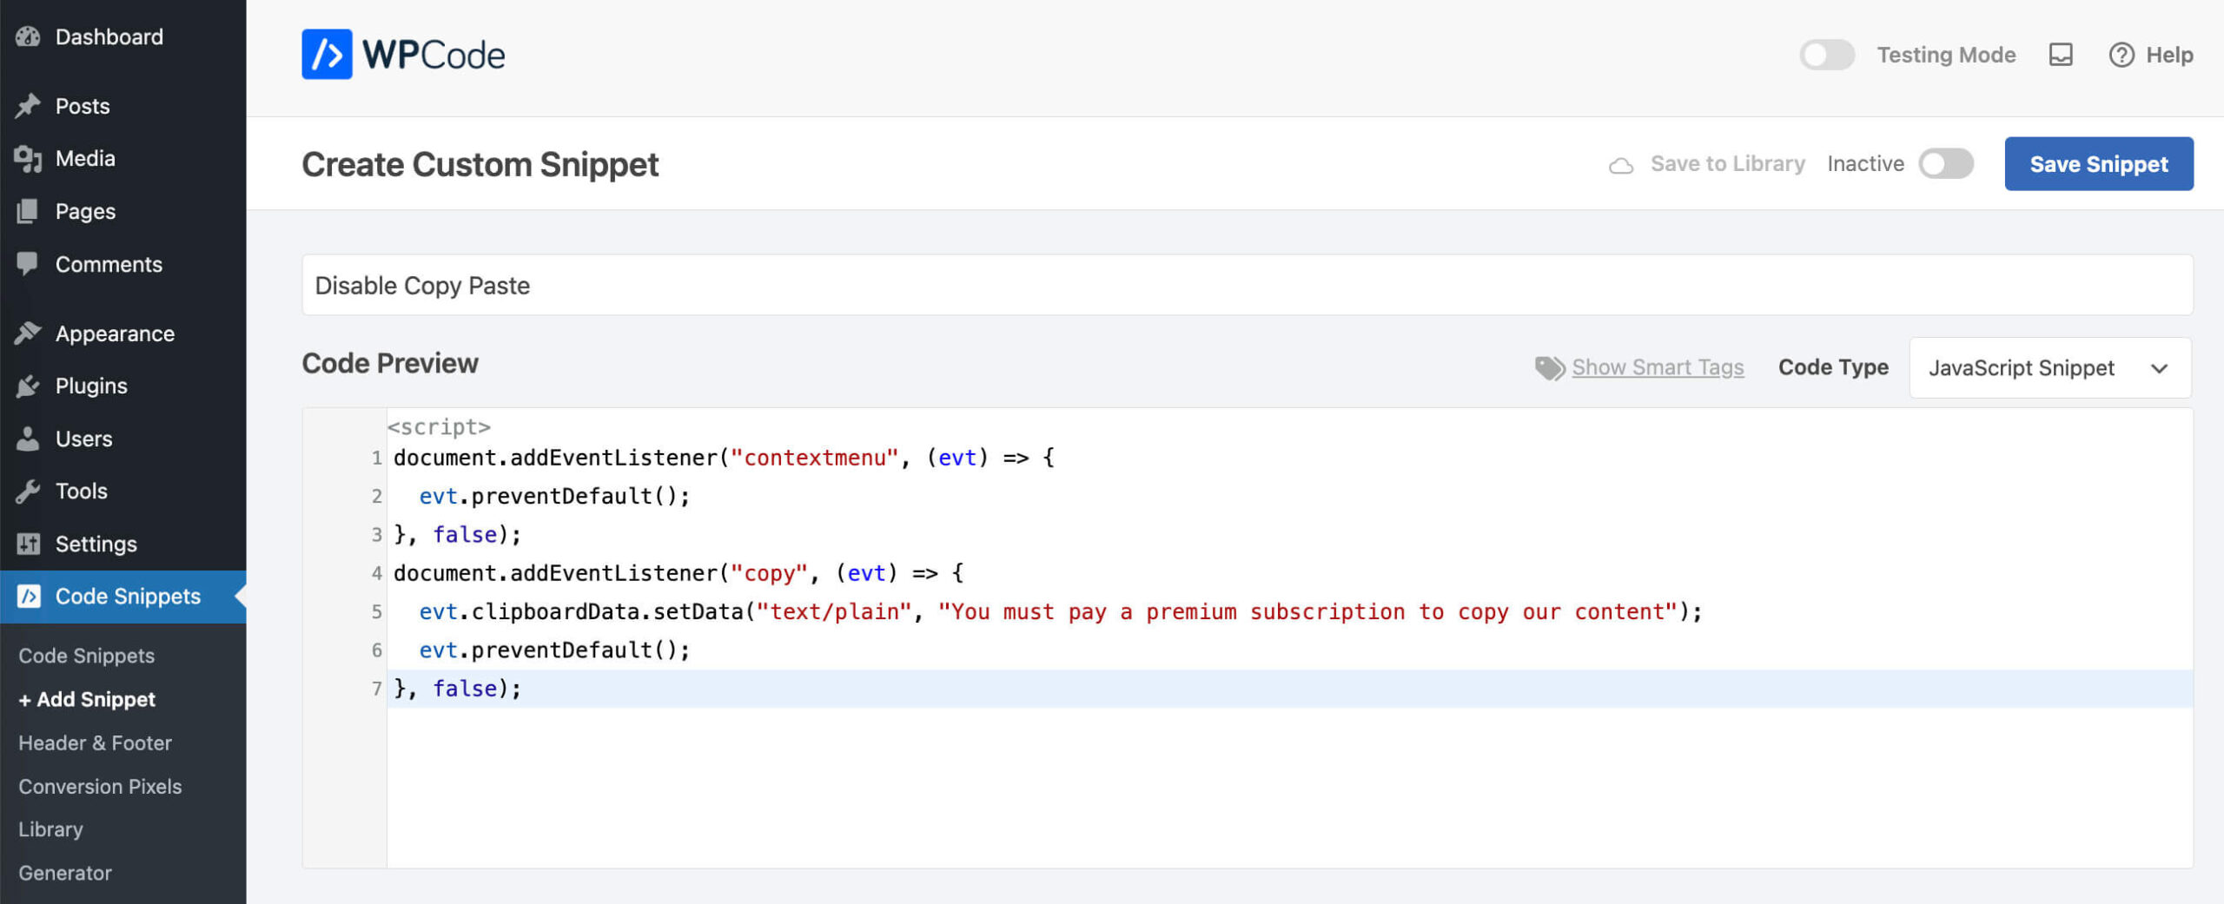
Task: Open the Dashboard from the sidebar icon
Action: pyautogui.click(x=29, y=36)
